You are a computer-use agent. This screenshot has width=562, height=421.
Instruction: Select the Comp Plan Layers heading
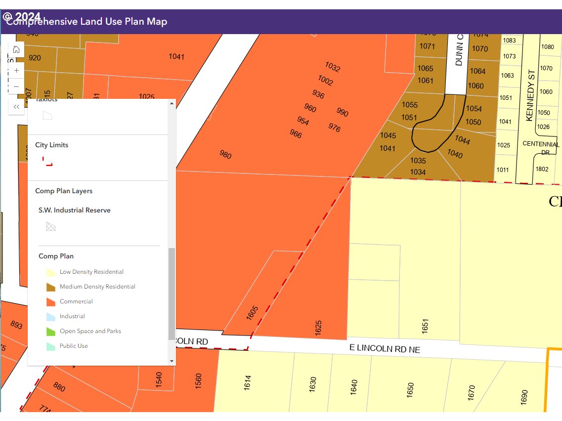click(x=64, y=191)
